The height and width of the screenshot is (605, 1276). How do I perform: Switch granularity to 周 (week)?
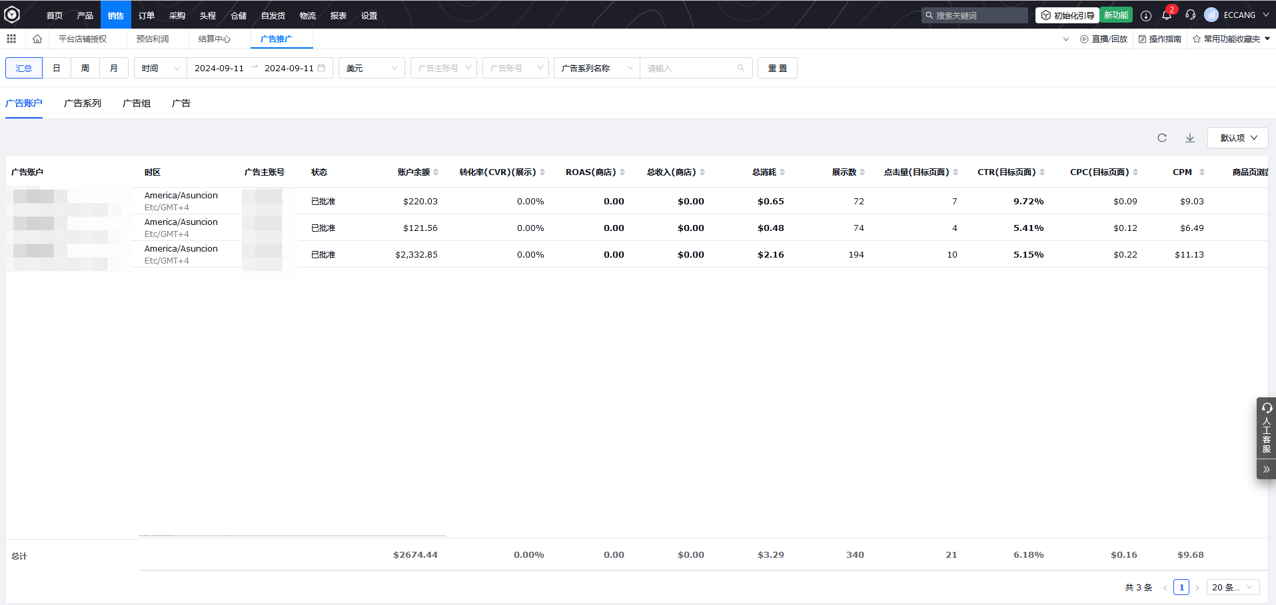(85, 68)
